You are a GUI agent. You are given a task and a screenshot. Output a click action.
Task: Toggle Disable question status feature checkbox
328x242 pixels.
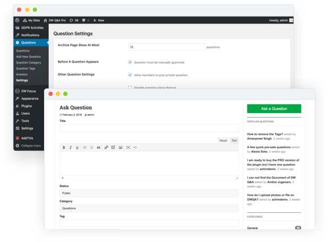(130, 87)
